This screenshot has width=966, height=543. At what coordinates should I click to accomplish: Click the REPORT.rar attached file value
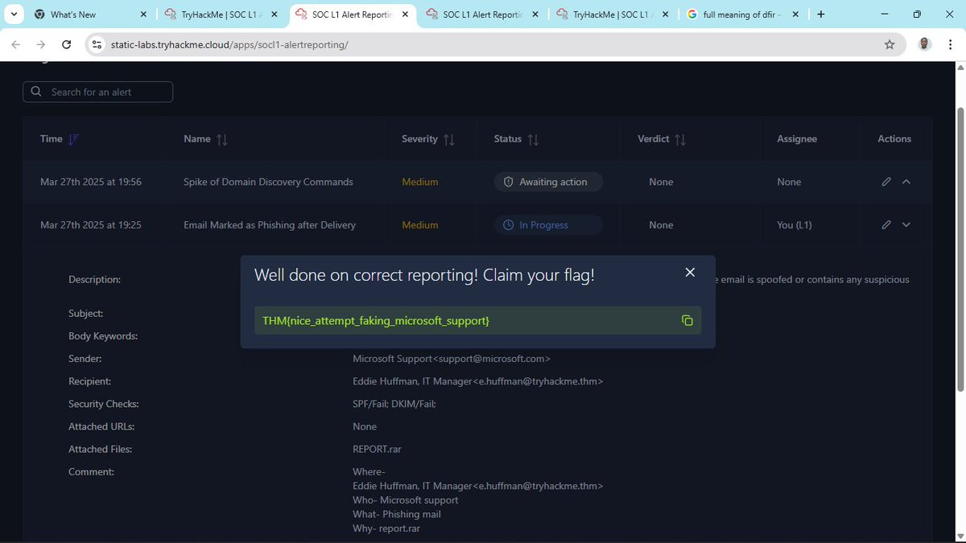377,449
